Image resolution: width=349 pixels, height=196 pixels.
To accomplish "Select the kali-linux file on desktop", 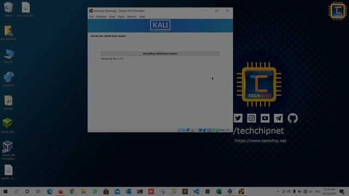I will pos(26,9).
